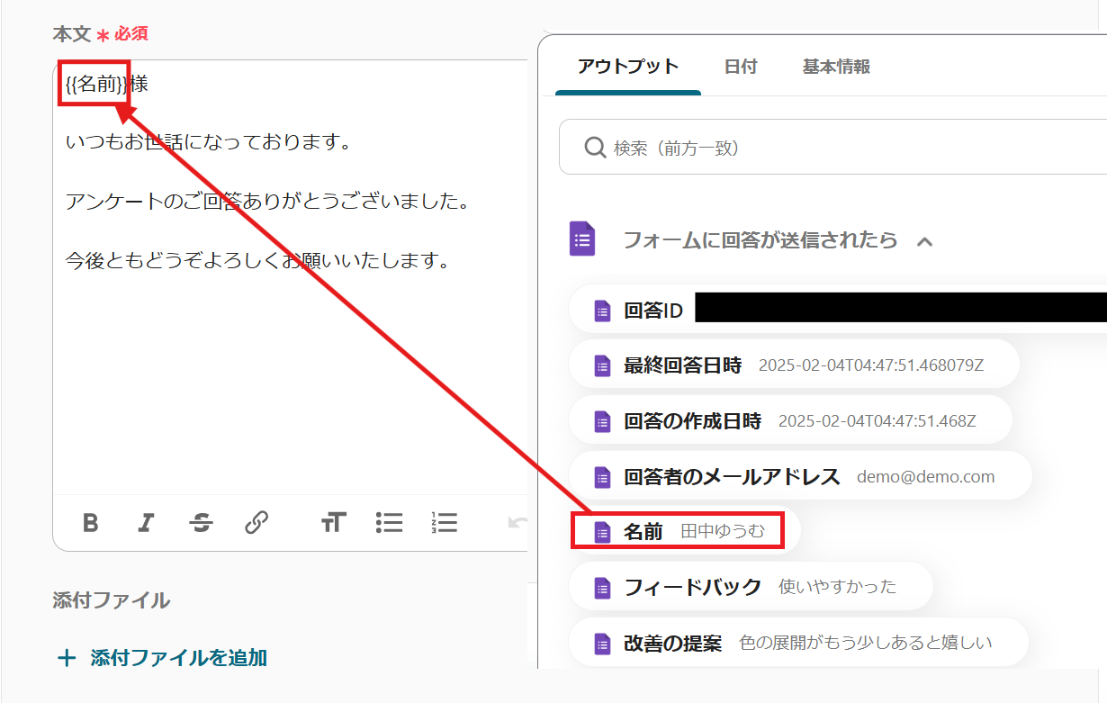Insert a bulleted list

389,523
